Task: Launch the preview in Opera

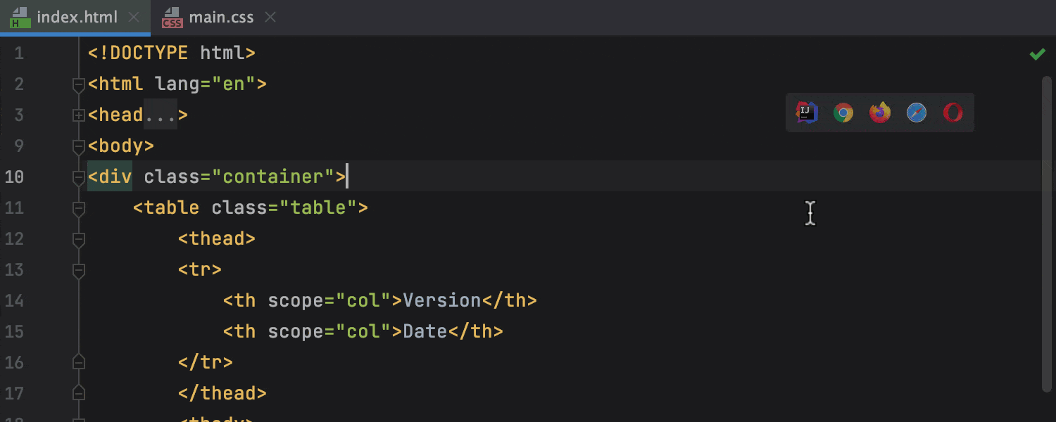Action: (953, 113)
